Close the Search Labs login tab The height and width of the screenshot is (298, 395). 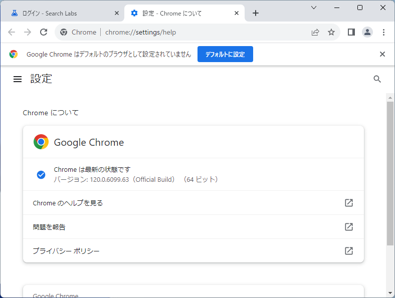tap(117, 13)
